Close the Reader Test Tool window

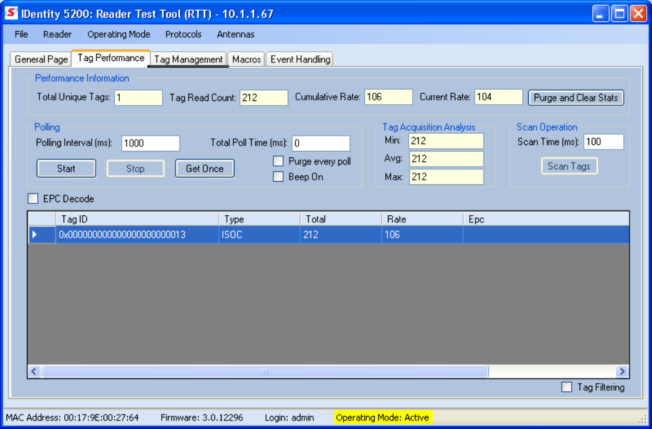point(638,13)
